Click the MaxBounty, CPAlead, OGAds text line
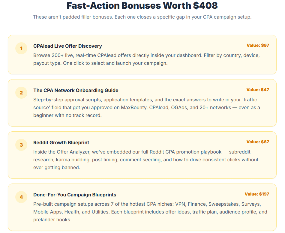Image resolution: width=285 pixels, height=233 pixels. [146, 107]
